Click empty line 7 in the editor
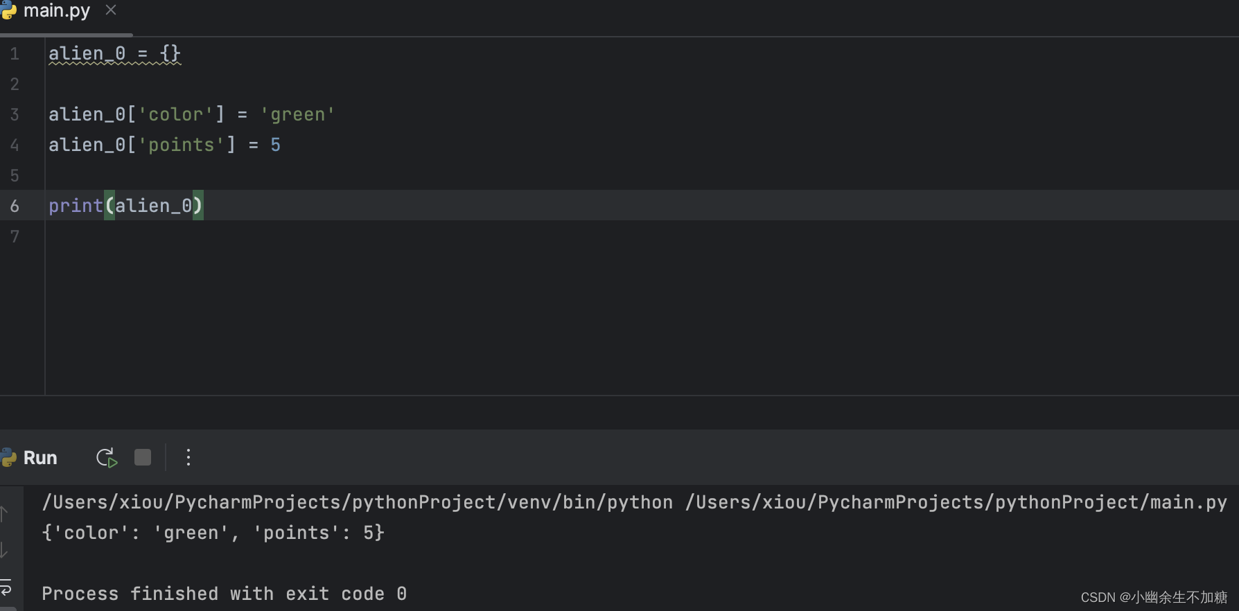 (x=642, y=236)
